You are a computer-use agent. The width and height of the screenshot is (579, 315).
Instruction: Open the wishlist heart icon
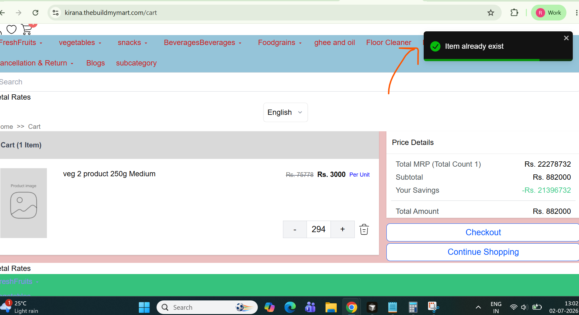point(11,29)
